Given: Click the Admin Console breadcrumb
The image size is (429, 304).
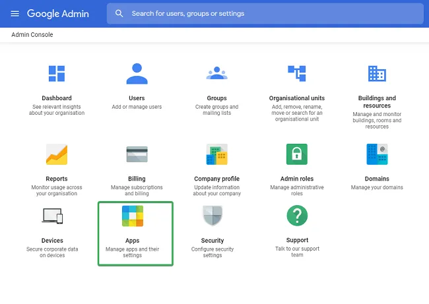Looking at the screenshot, I should tap(32, 35).
